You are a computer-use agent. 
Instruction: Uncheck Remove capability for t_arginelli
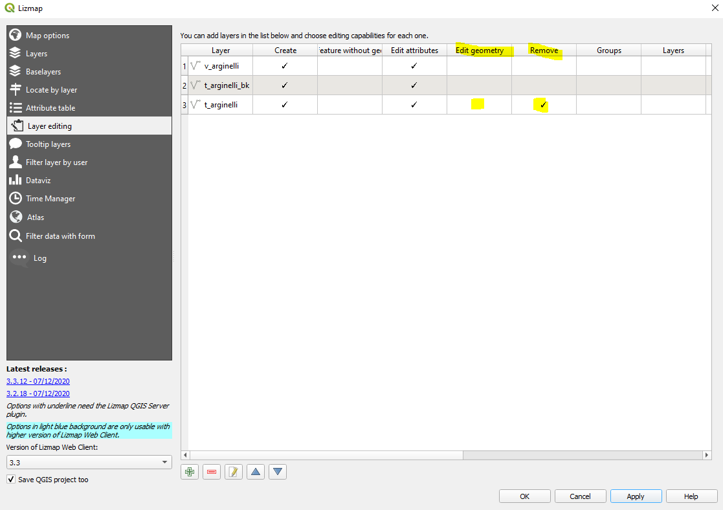(543, 104)
